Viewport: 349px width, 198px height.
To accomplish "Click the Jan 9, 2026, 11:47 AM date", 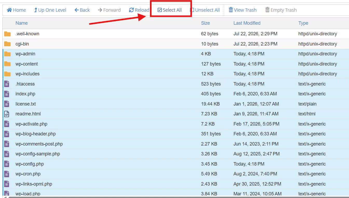I will click(x=256, y=114).
